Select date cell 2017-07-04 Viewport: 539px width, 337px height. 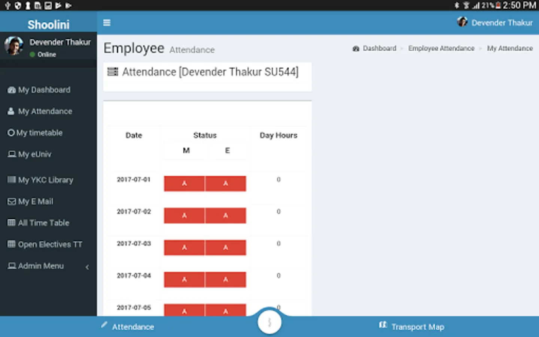point(134,276)
